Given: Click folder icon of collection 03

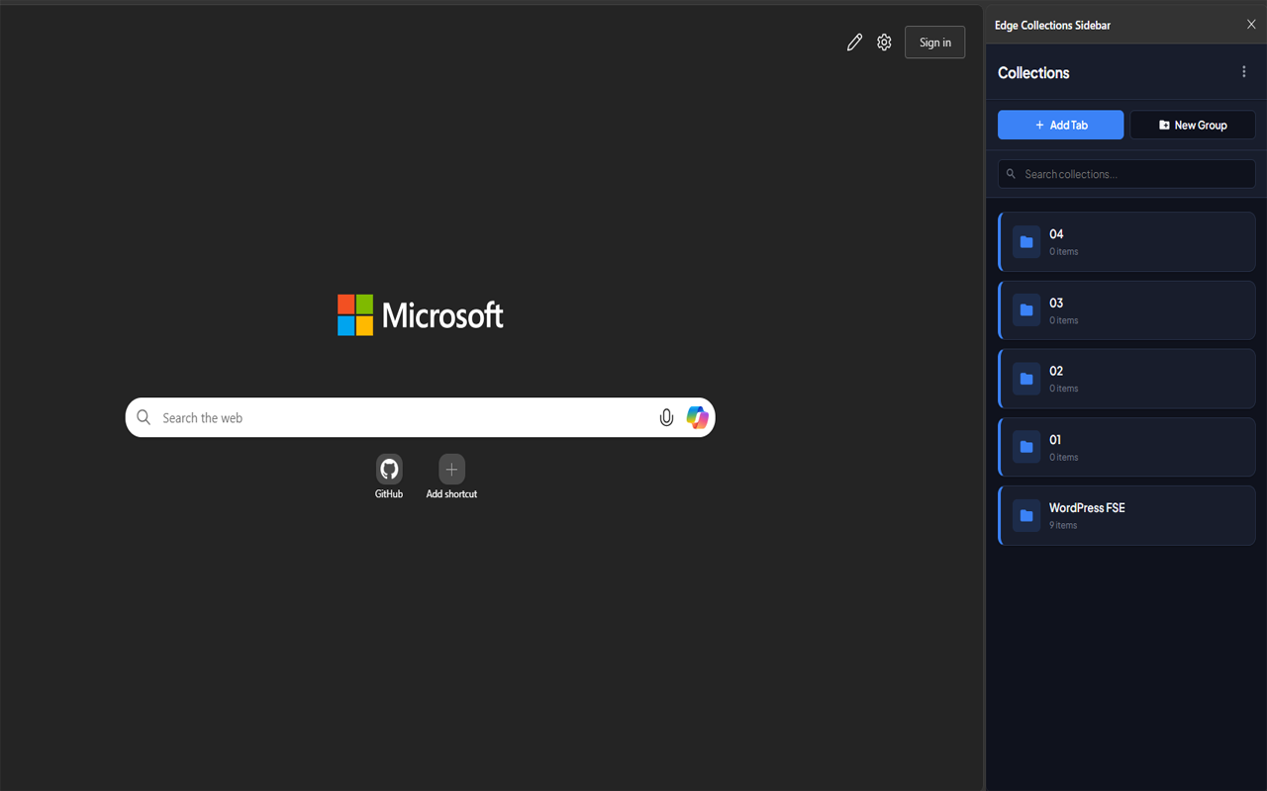Looking at the screenshot, I should coord(1026,310).
